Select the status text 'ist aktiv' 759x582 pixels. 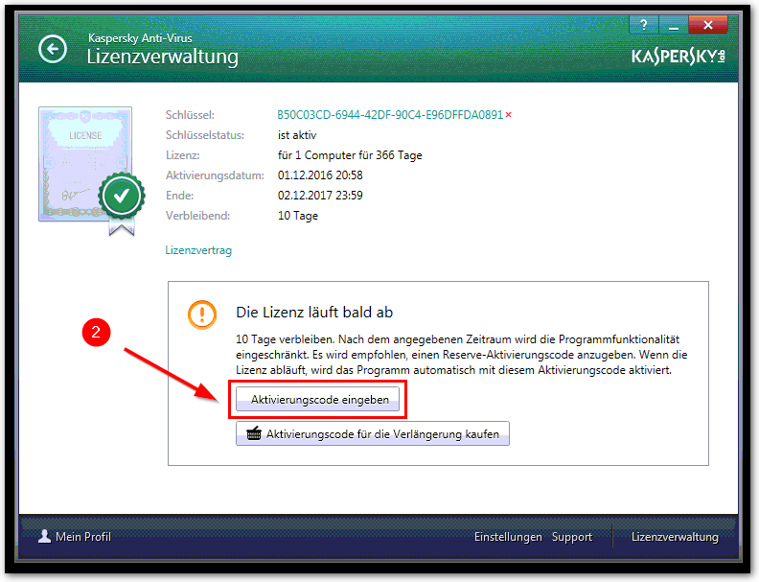click(297, 135)
